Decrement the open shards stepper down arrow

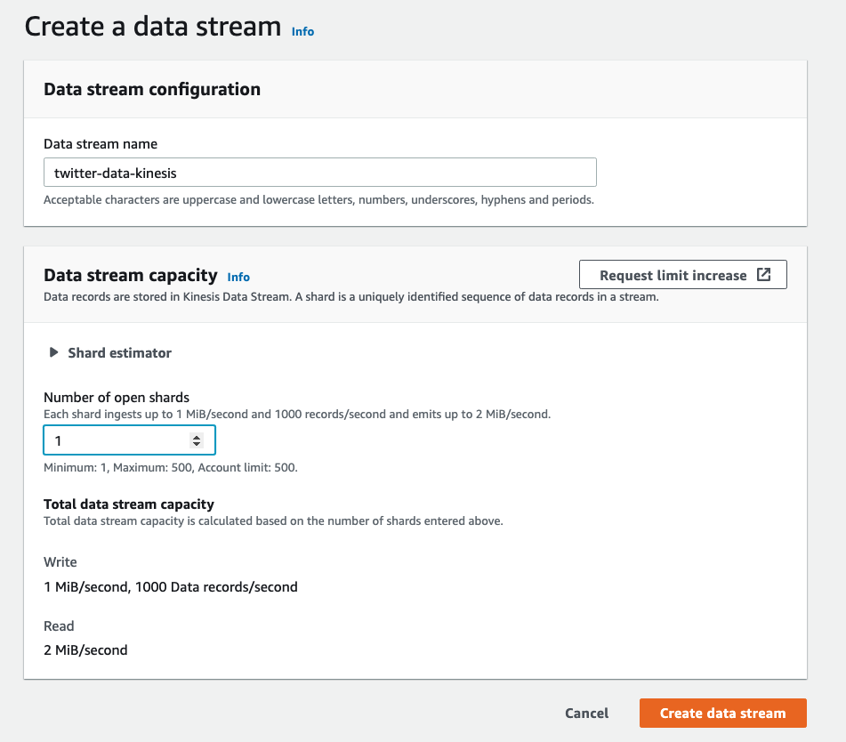(197, 444)
